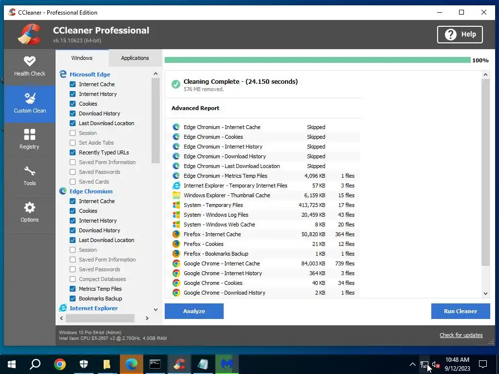The width and height of the screenshot is (499, 374).
Task: Click the cleaner list vertical scrollbar thumb
Action: pyautogui.click(x=155, y=121)
